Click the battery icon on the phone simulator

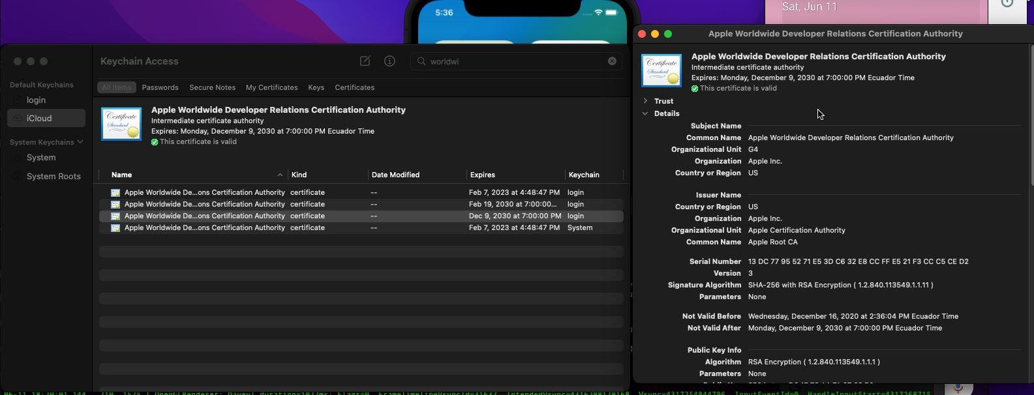tap(612, 13)
